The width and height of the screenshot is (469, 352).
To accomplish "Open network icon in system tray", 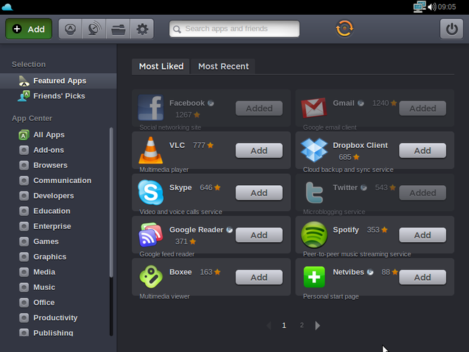I will coord(419,6).
